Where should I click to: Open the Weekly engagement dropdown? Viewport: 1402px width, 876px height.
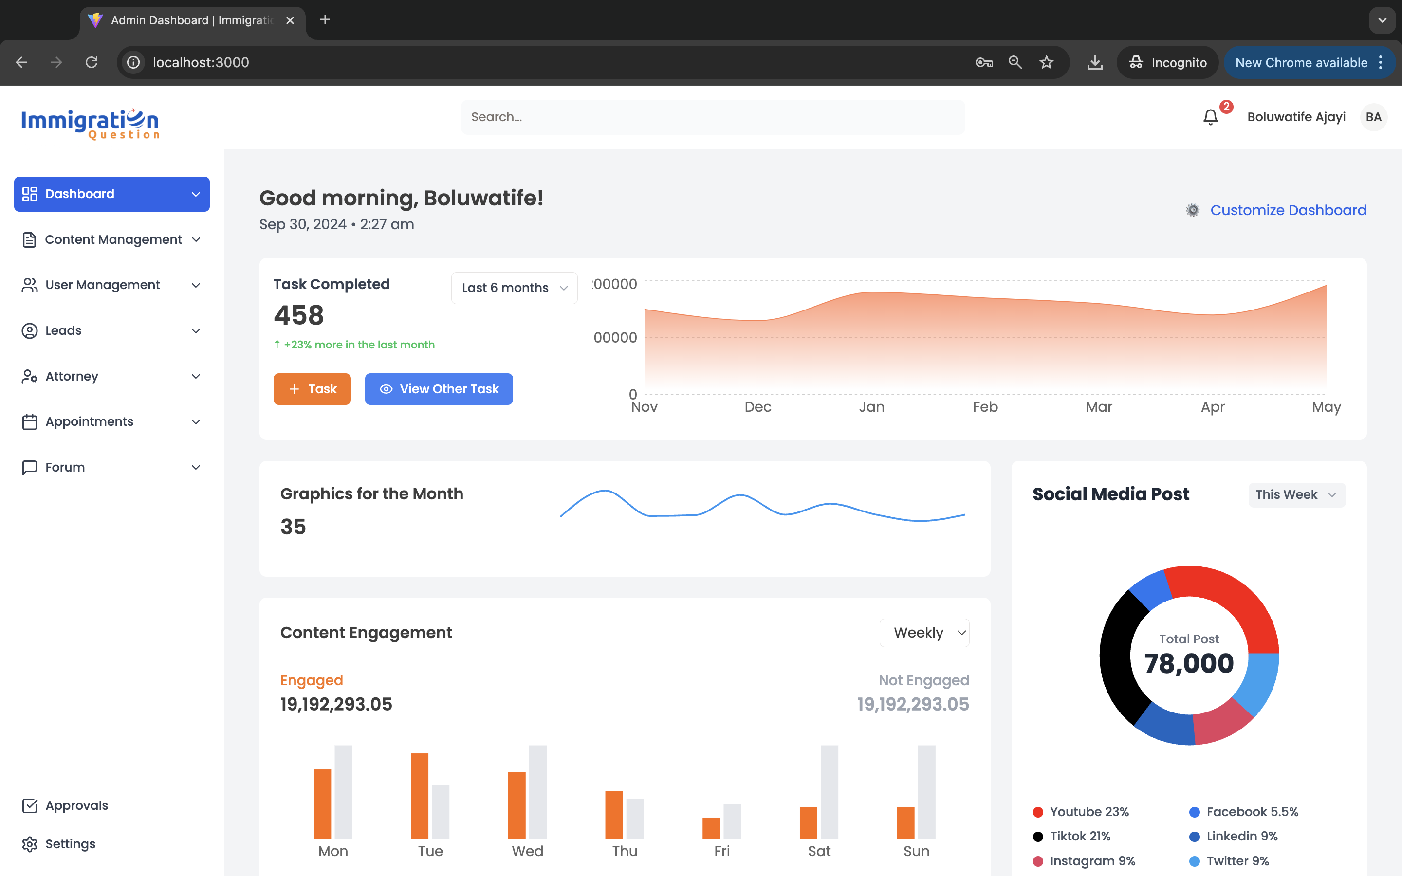click(x=924, y=633)
